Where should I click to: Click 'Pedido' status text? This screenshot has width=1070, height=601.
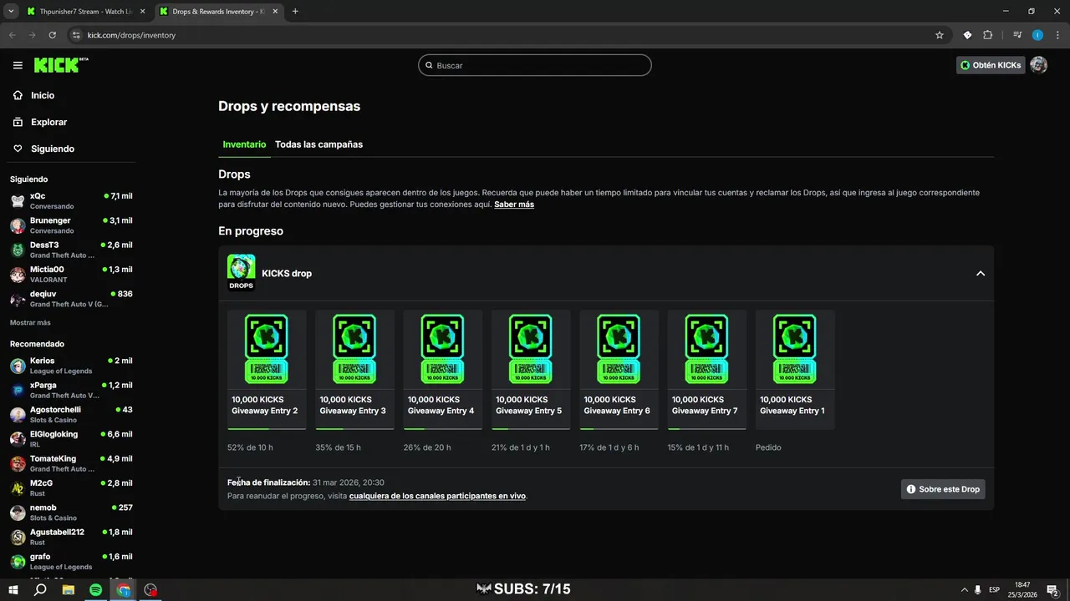[x=768, y=447]
